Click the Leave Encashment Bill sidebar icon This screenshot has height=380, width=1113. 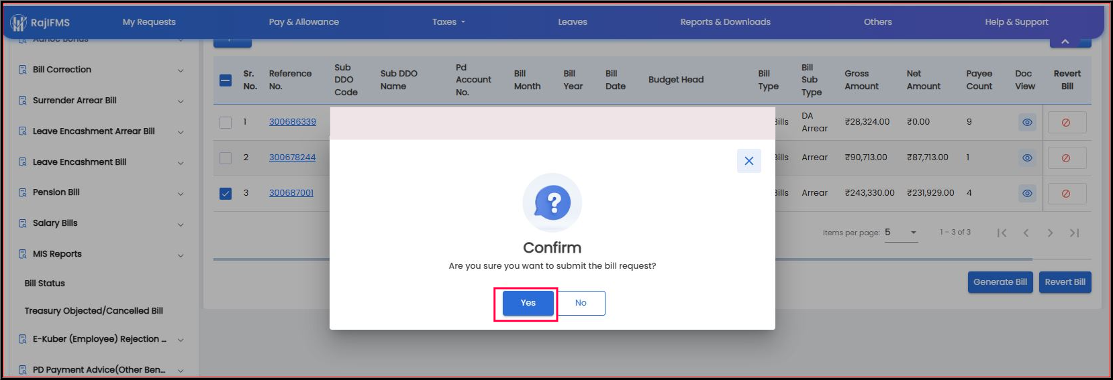pos(22,162)
